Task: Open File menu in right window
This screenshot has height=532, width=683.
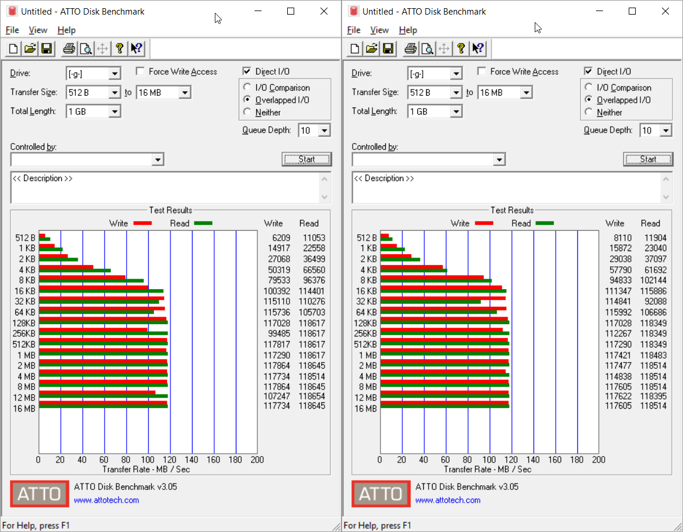Action: pos(354,30)
